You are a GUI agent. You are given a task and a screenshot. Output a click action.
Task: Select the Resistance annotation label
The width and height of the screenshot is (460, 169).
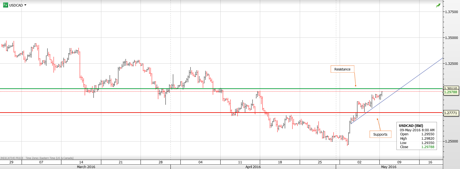pyautogui.click(x=342, y=69)
